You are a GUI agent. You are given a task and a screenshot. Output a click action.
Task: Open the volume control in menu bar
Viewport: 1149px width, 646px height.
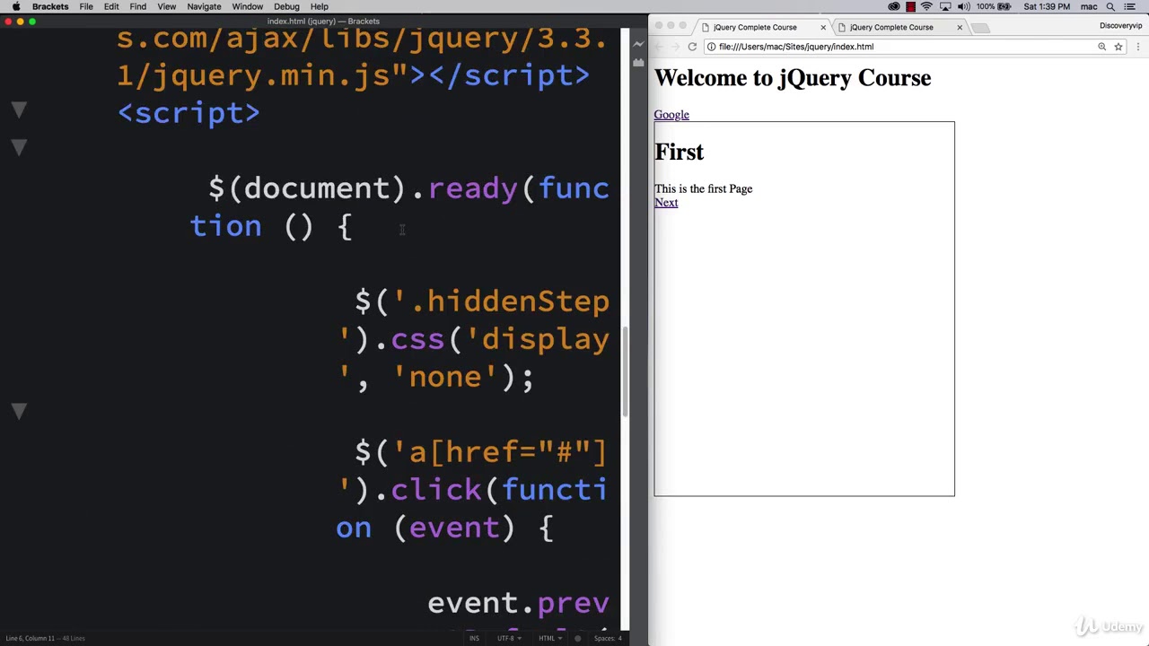(963, 6)
